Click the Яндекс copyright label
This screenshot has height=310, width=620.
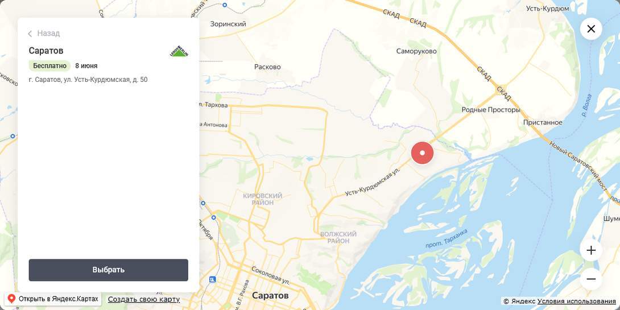click(519, 301)
